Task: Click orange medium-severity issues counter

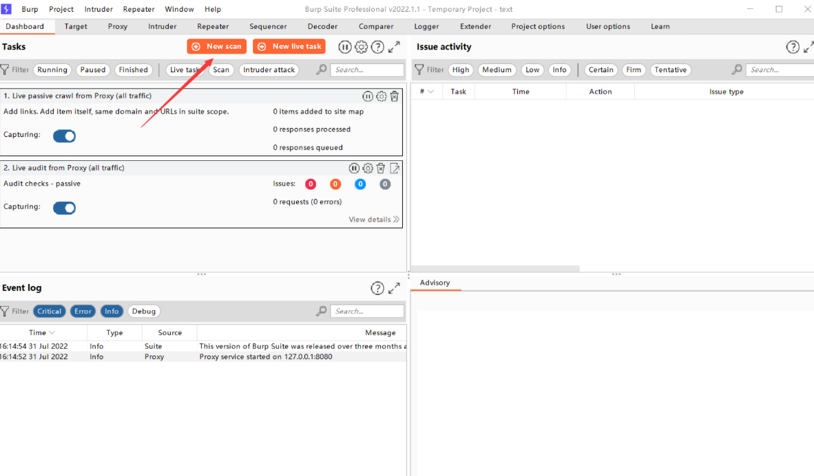Action: 335,184
